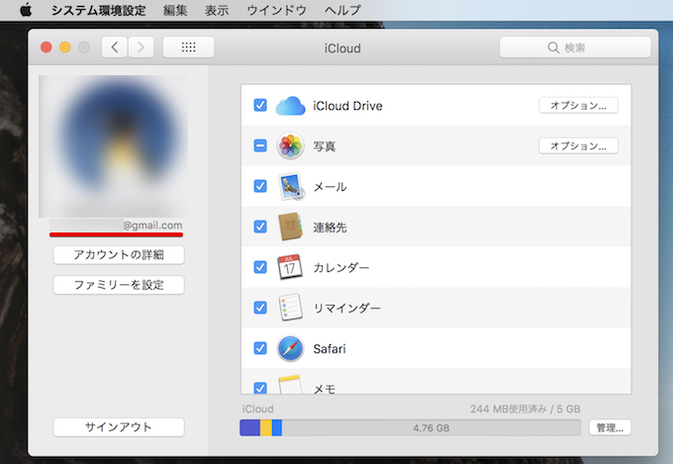The height and width of the screenshot is (464, 673).
Task: Uncheck the iCloud Drive checkbox
Action: [260, 105]
